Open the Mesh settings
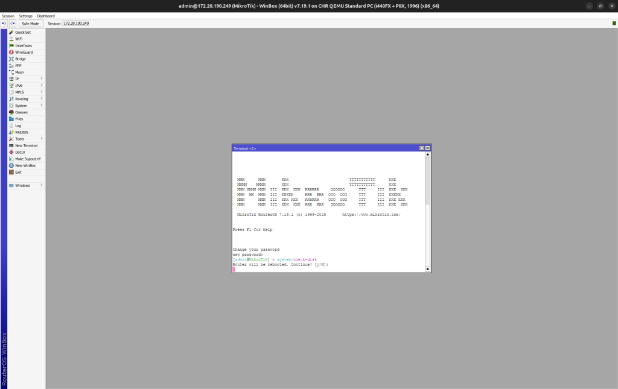Screen dimensions: 618x389 [26, 72]
